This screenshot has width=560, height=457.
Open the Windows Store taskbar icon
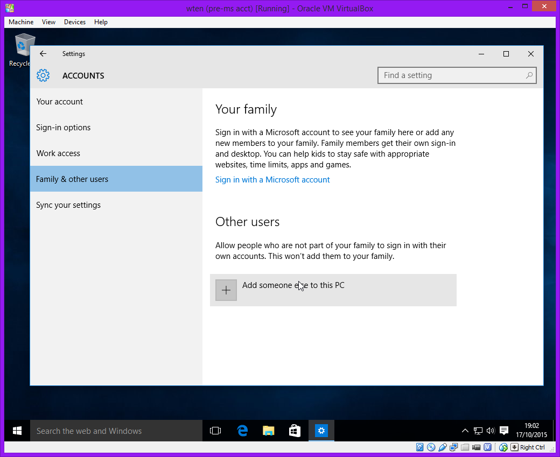(x=295, y=431)
